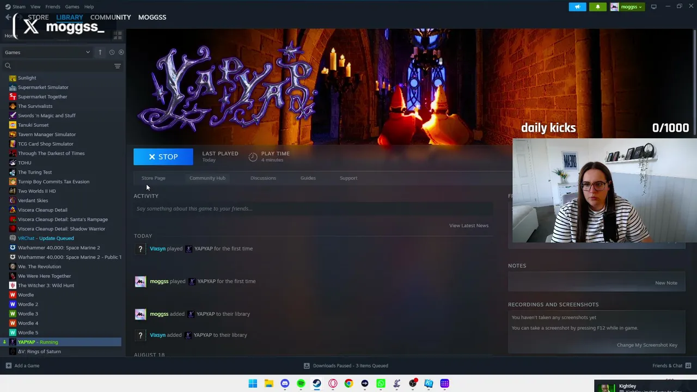This screenshot has height=392, width=697.
Task: Switch to the COMMUNITY tab
Action: [x=111, y=17]
